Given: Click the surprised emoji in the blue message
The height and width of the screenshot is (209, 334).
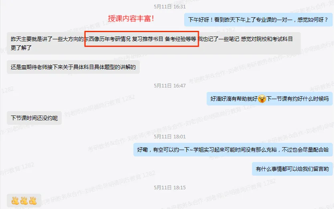Looking at the screenshot, I should coord(262,99).
